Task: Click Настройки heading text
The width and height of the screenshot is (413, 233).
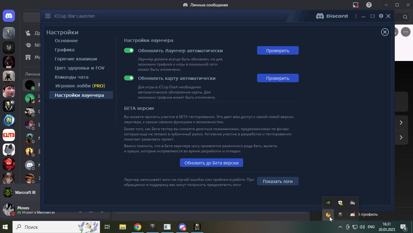Action: 62,32
